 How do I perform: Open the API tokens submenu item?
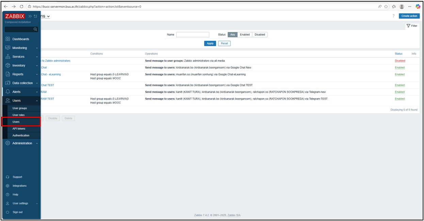(x=19, y=129)
